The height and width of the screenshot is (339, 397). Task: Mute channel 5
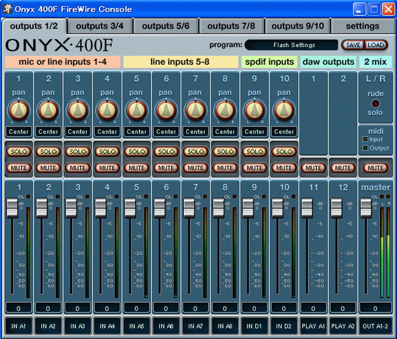(x=136, y=168)
